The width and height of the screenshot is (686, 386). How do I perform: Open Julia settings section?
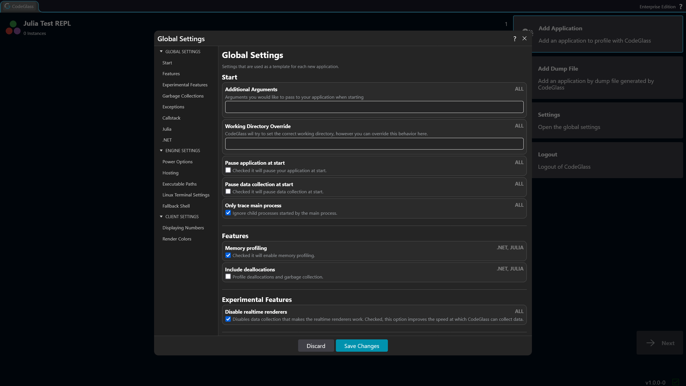[167, 129]
